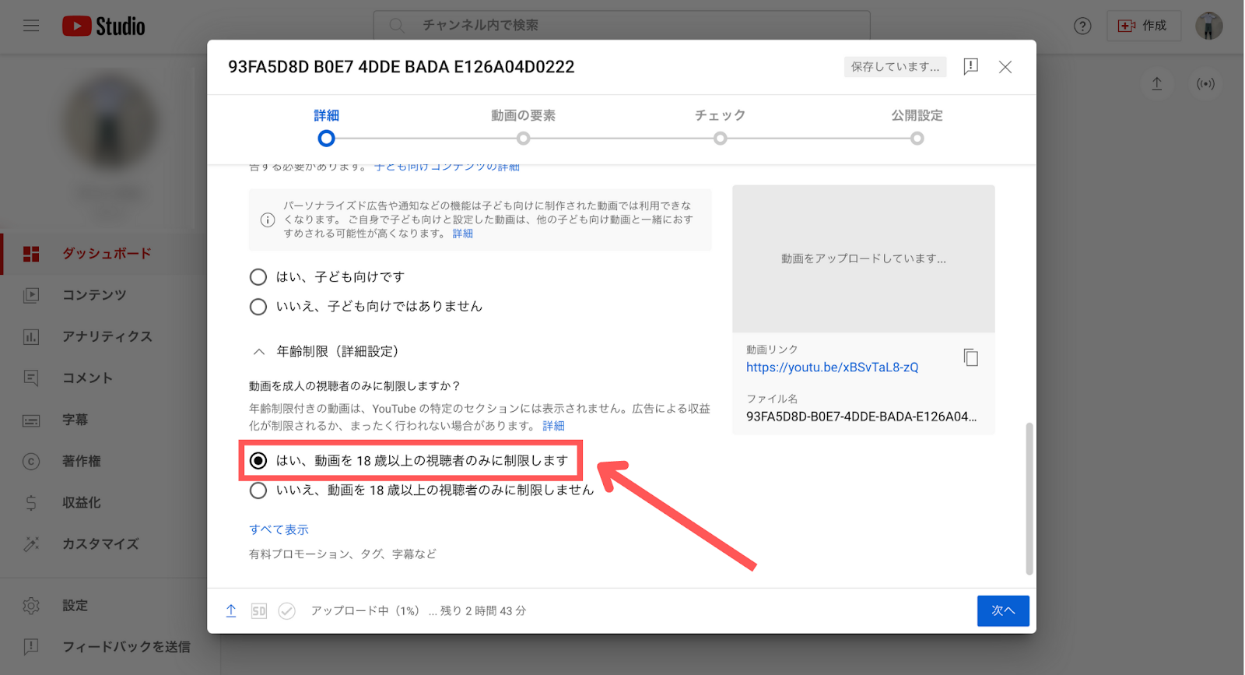Open the youtu.be video link
The image size is (1245, 675).
(x=832, y=367)
